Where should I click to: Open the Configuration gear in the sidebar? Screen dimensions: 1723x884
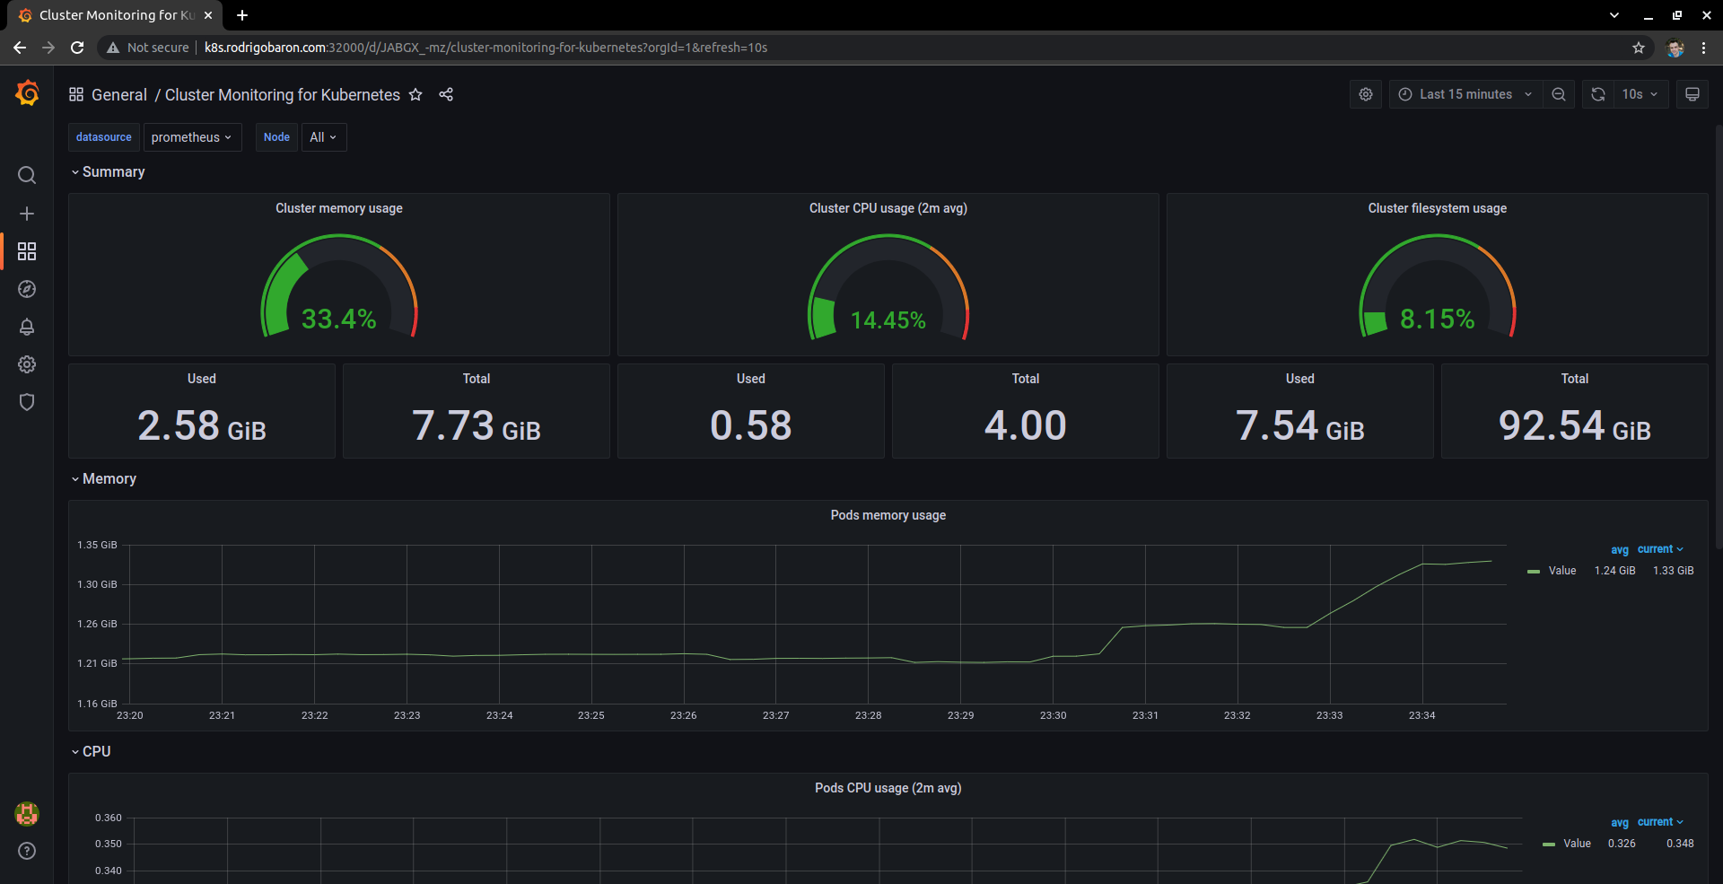click(x=27, y=364)
